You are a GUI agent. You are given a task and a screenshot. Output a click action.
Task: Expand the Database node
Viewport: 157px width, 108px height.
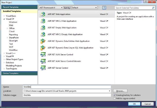pyautogui.click(x=4, y=63)
